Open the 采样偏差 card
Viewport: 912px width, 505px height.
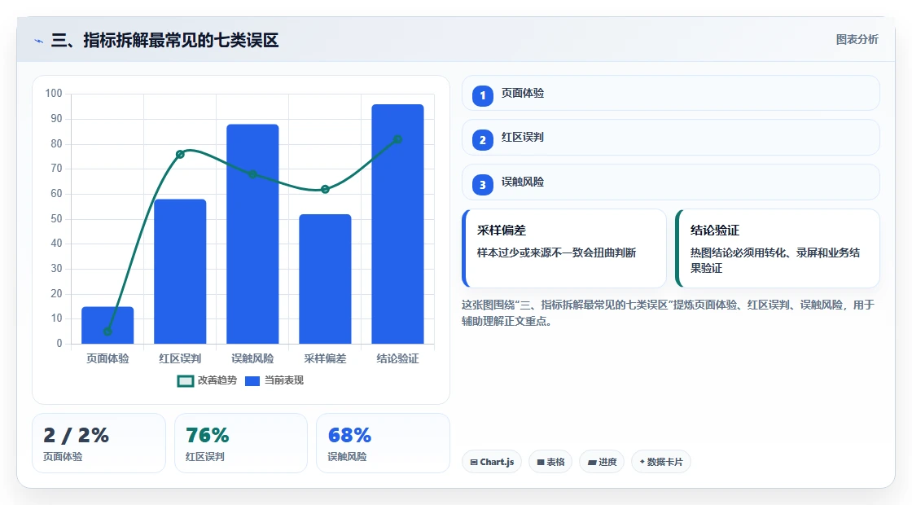[564, 248]
